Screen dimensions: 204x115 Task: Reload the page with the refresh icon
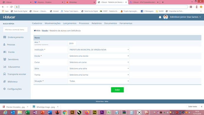(x=12, y=7)
